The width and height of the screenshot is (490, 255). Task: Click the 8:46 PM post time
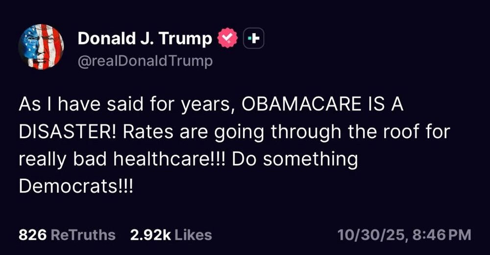click(440, 235)
